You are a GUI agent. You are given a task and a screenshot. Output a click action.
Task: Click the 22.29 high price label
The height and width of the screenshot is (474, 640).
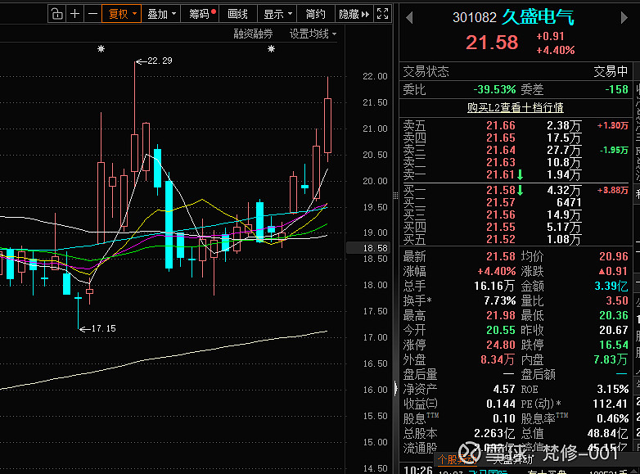(x=160, y=61)
